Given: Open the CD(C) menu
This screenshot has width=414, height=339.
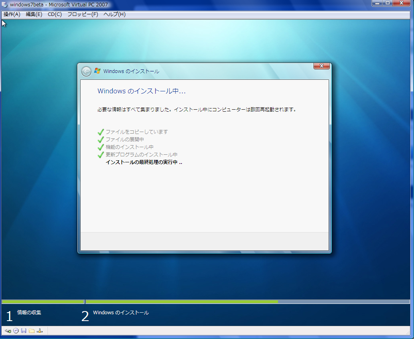Looking at the screenshot, I should click(55, 14).
